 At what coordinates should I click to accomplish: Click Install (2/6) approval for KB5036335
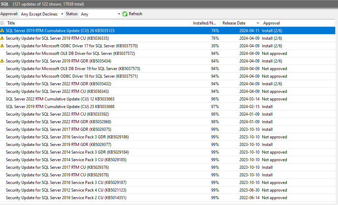(x=272, y=38)
